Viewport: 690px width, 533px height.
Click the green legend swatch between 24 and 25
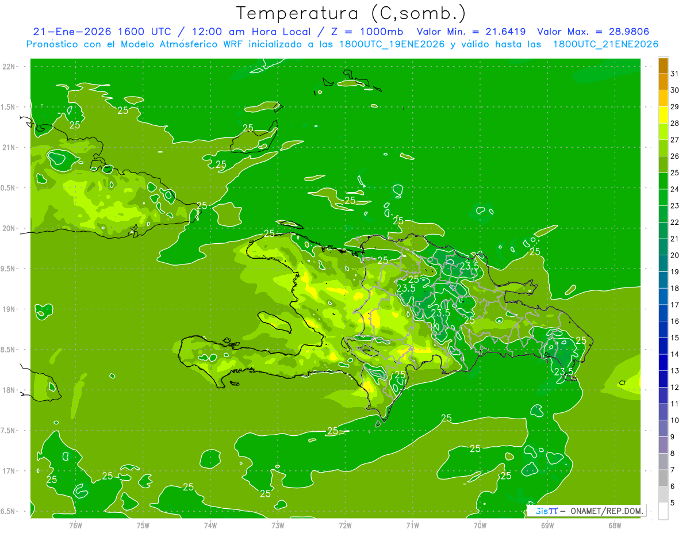(663, 181)
